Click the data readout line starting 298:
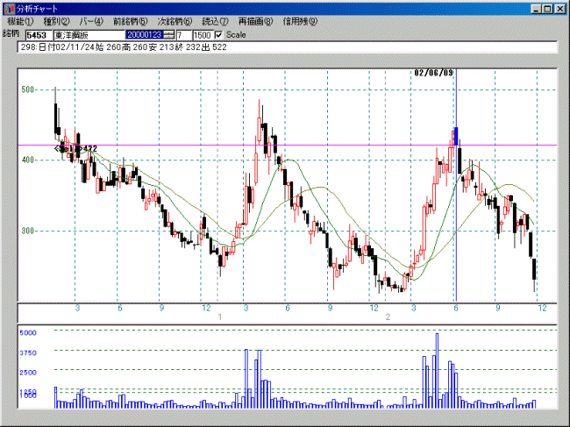This screenshot has height=427, width=570. coord(287,47)
